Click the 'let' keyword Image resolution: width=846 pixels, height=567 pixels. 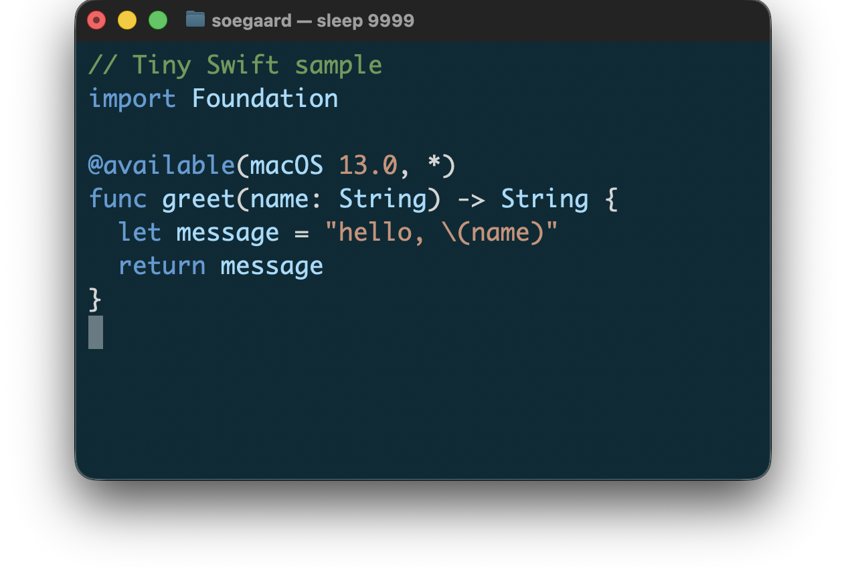tap(140, 233)
